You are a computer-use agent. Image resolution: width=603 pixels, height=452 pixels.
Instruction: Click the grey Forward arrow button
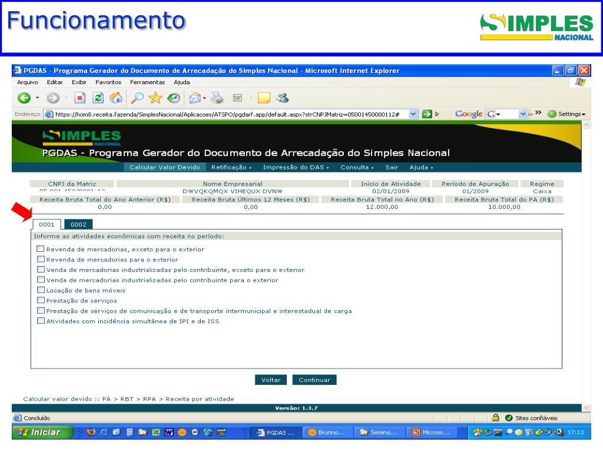click(53, 98)
